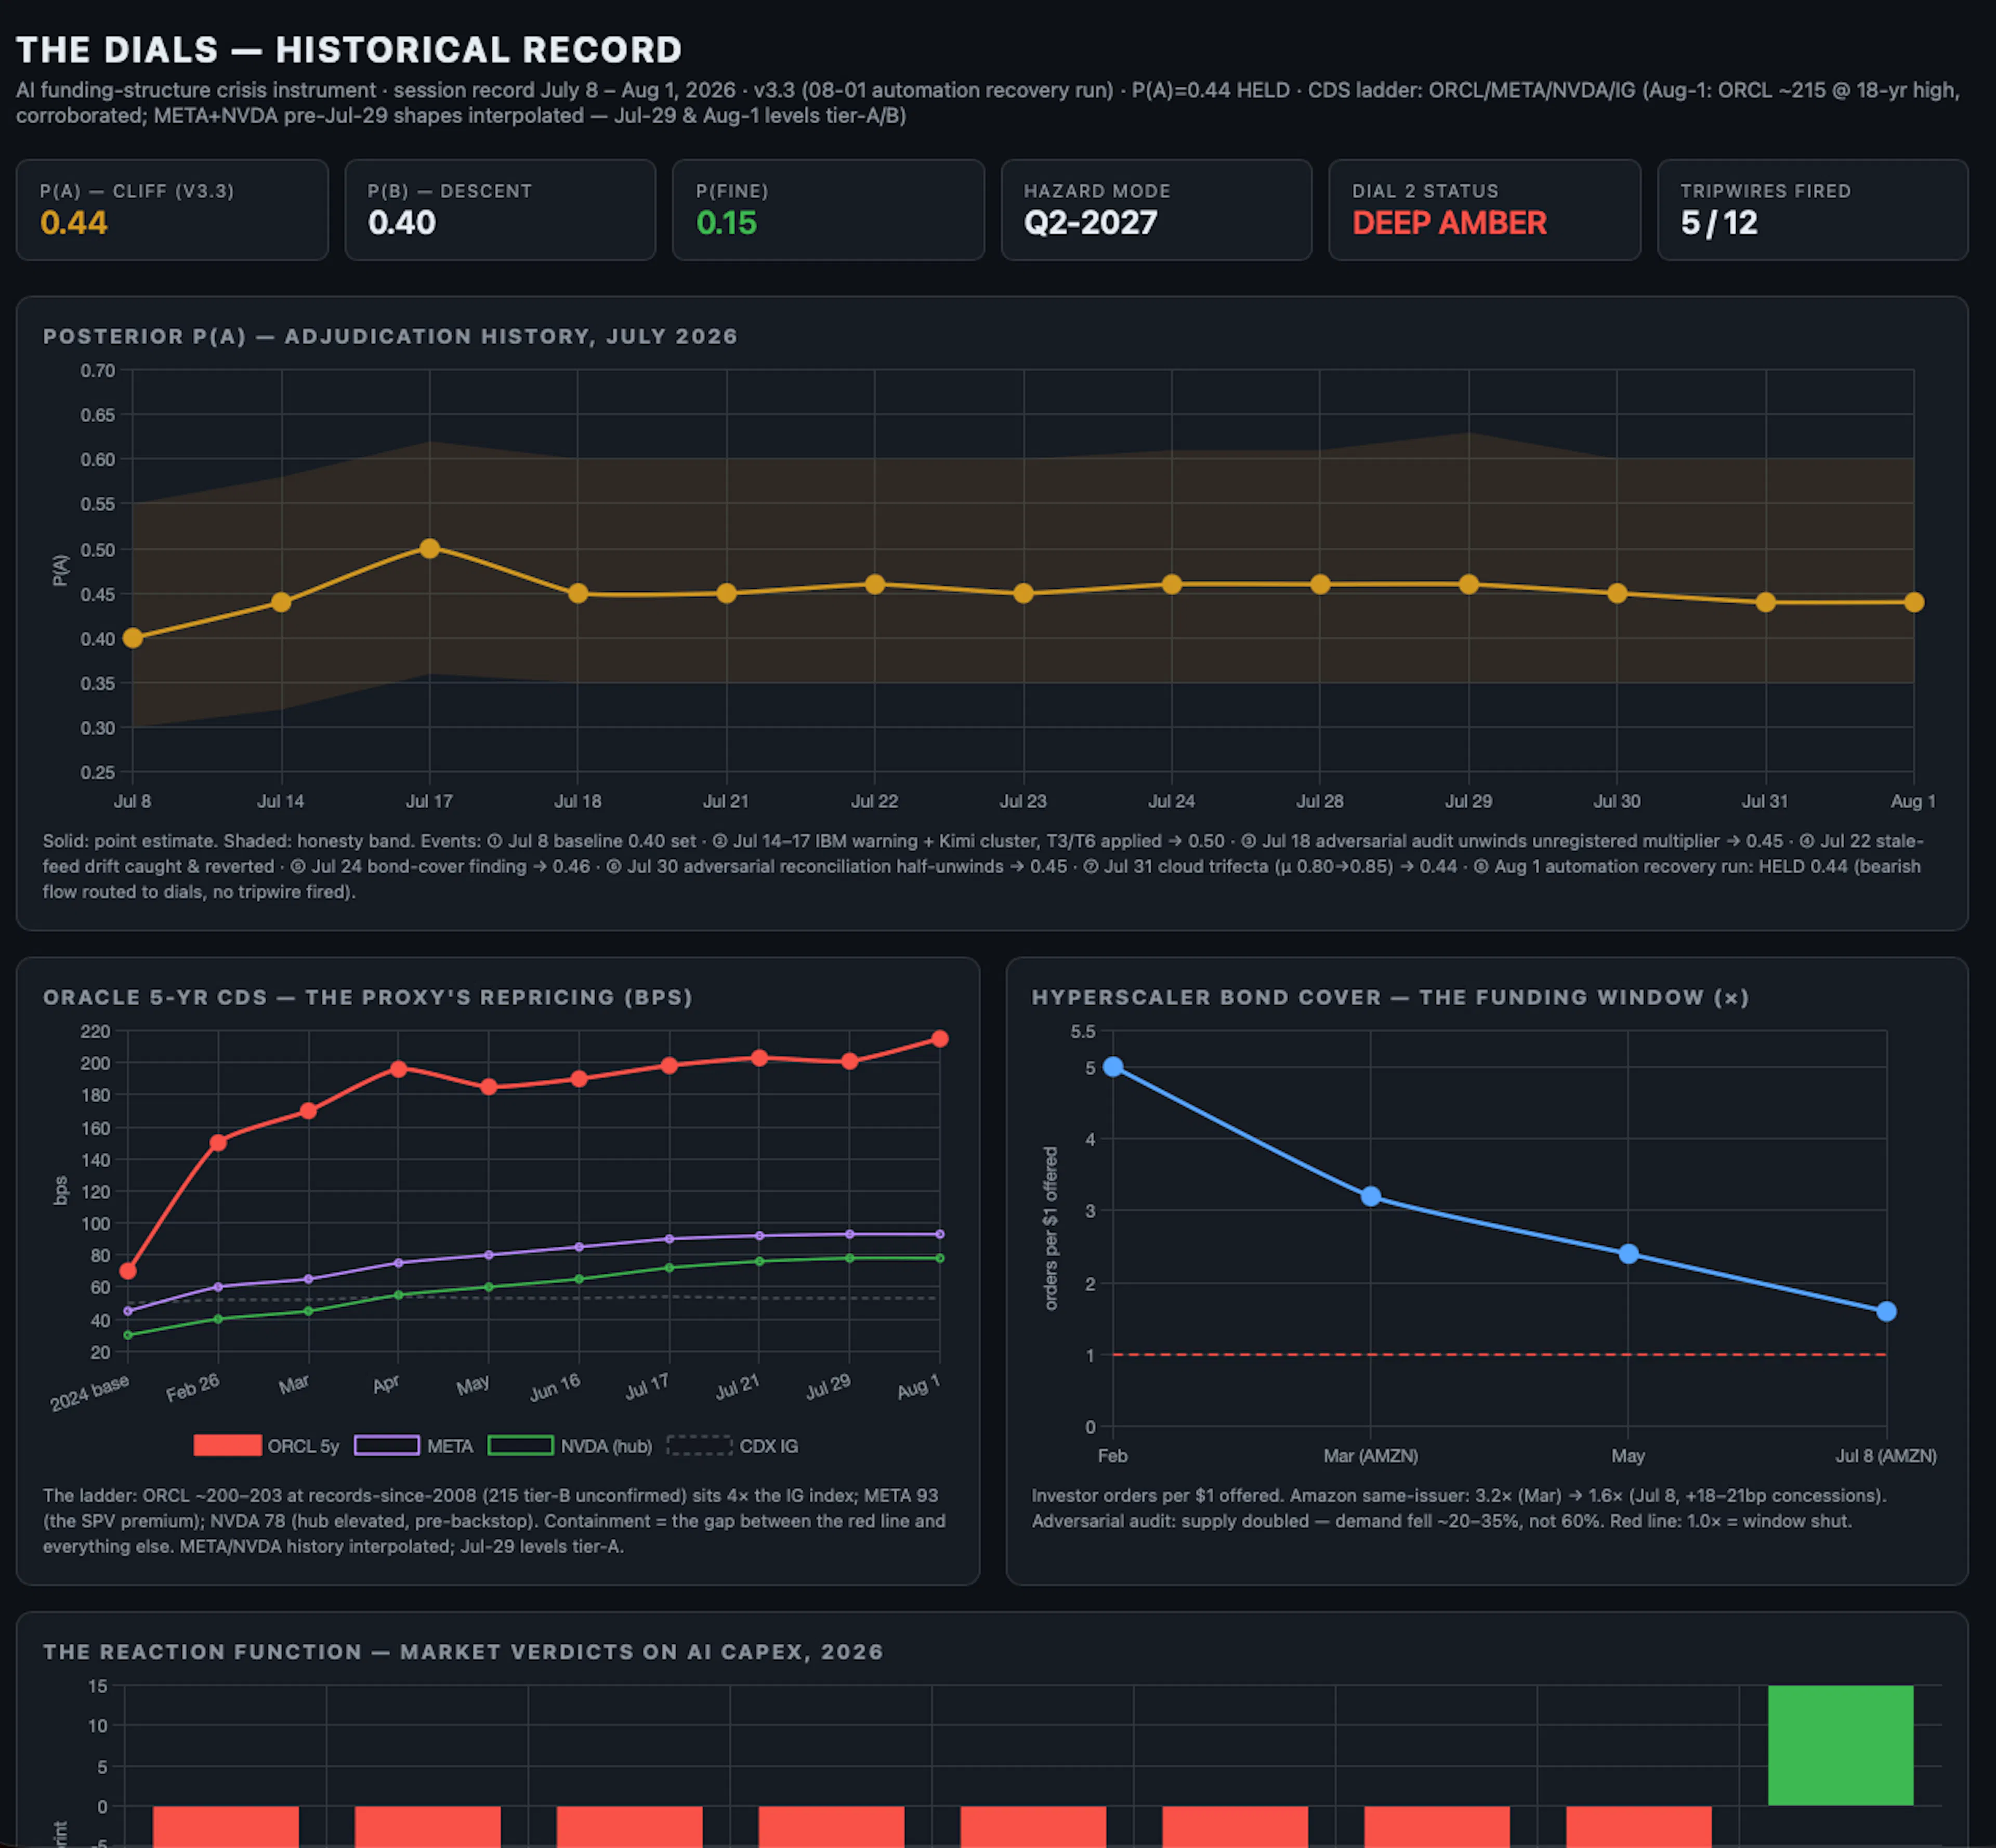Click the 'Oracle 5-Yr CDS' chart title
This screenshot has width=1996, height=1848.
pyautogui.click(x=368, y=997)
